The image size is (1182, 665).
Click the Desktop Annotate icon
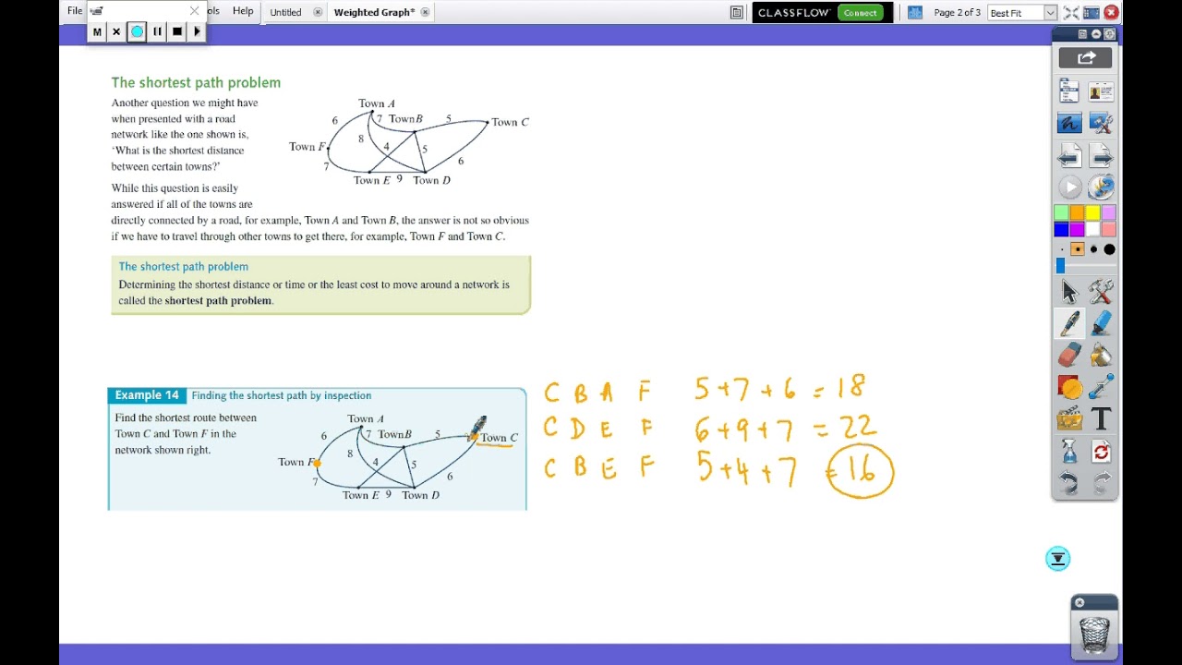coord(1069,123)
